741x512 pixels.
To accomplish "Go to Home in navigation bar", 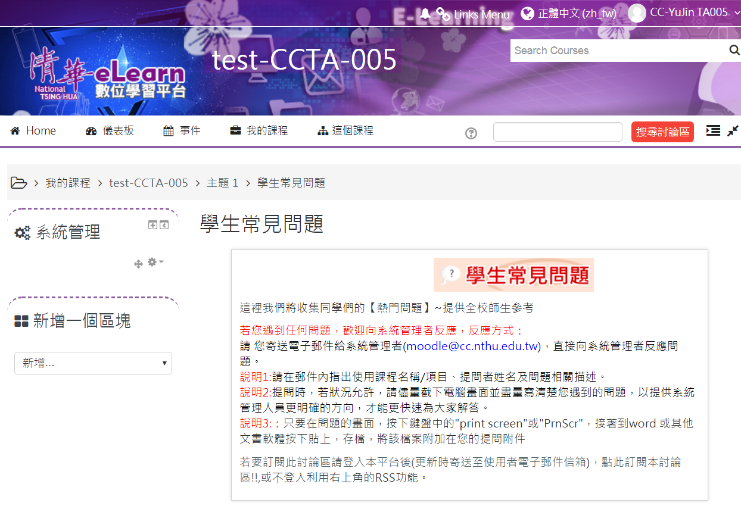I will [33, 131].
